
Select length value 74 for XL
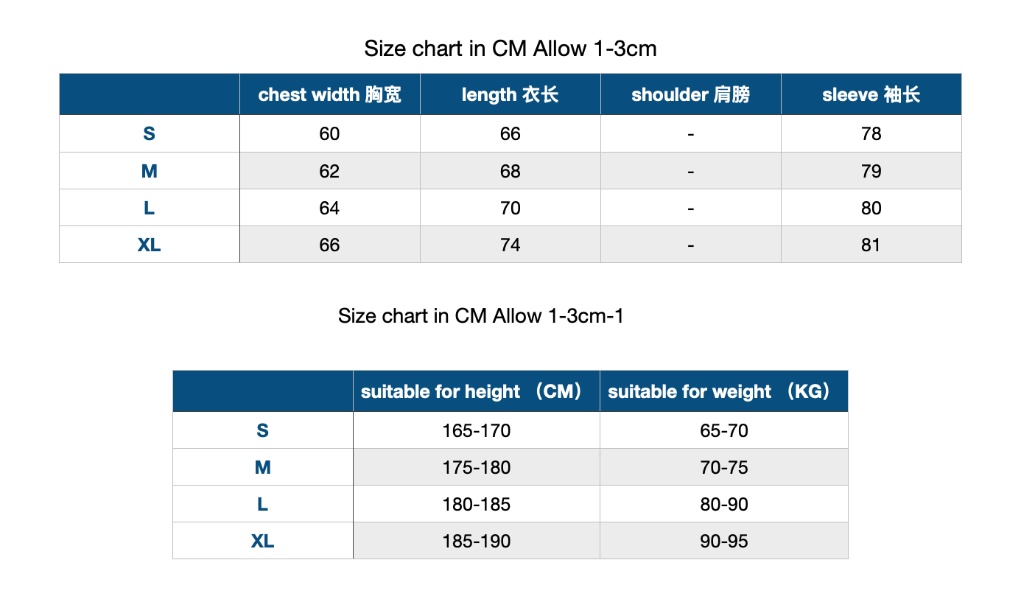(x=510, y=245)
